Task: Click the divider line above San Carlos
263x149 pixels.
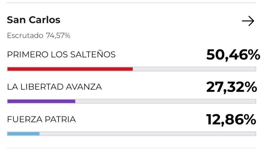Action: click(131, 3)
